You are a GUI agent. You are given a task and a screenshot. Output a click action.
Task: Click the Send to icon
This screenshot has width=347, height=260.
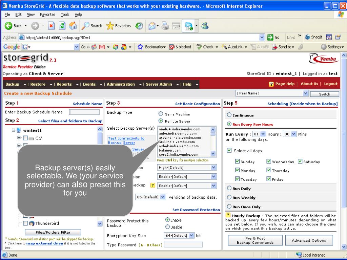[x=274, y=47]
